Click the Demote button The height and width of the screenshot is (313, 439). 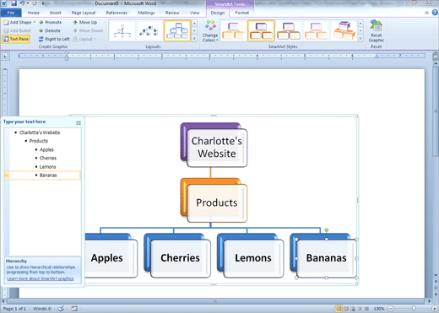point(50,30)
